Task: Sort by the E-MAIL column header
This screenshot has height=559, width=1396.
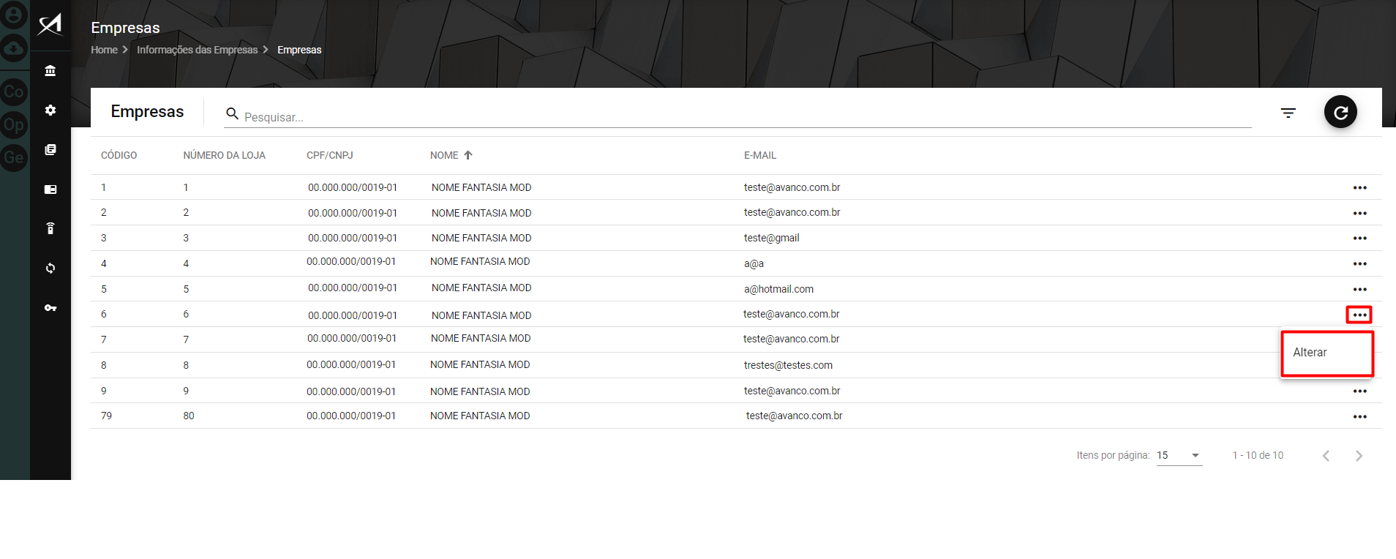Action: click(759, 155)
